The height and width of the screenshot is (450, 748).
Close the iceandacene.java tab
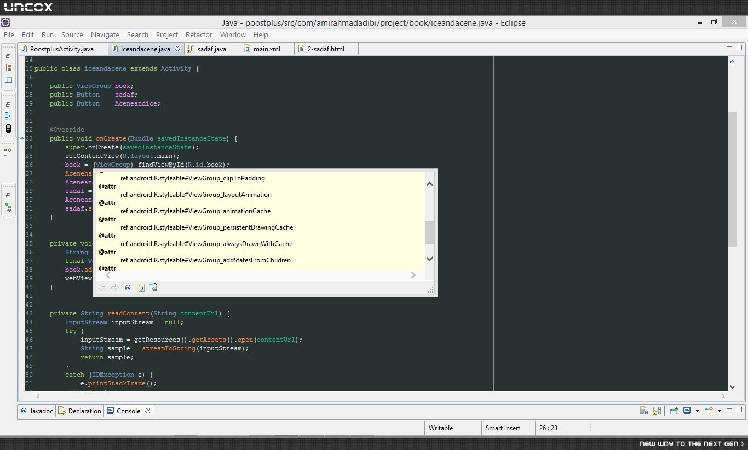(177, 49)
